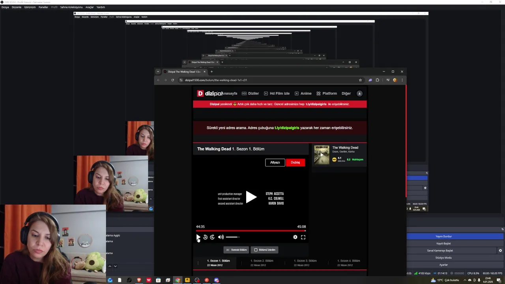Screen dimensions: 505x284
Task: Open Hd Film izle in site navigation
Action: coord(277,93)
